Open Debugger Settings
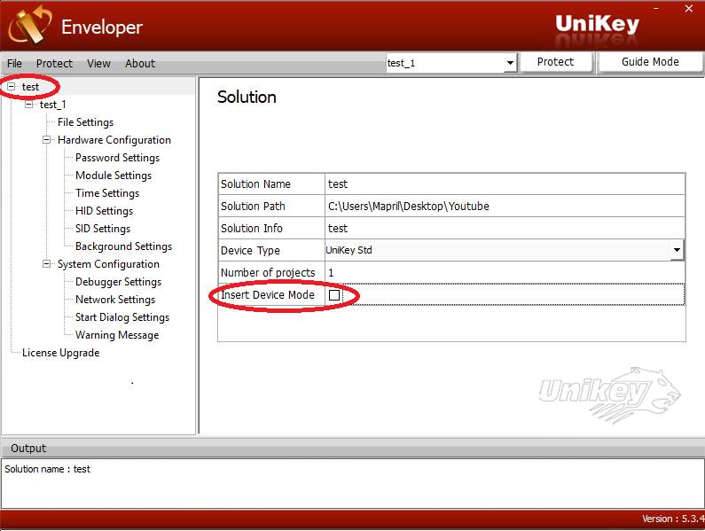The image size is (705, 531). tap(118, 282)
